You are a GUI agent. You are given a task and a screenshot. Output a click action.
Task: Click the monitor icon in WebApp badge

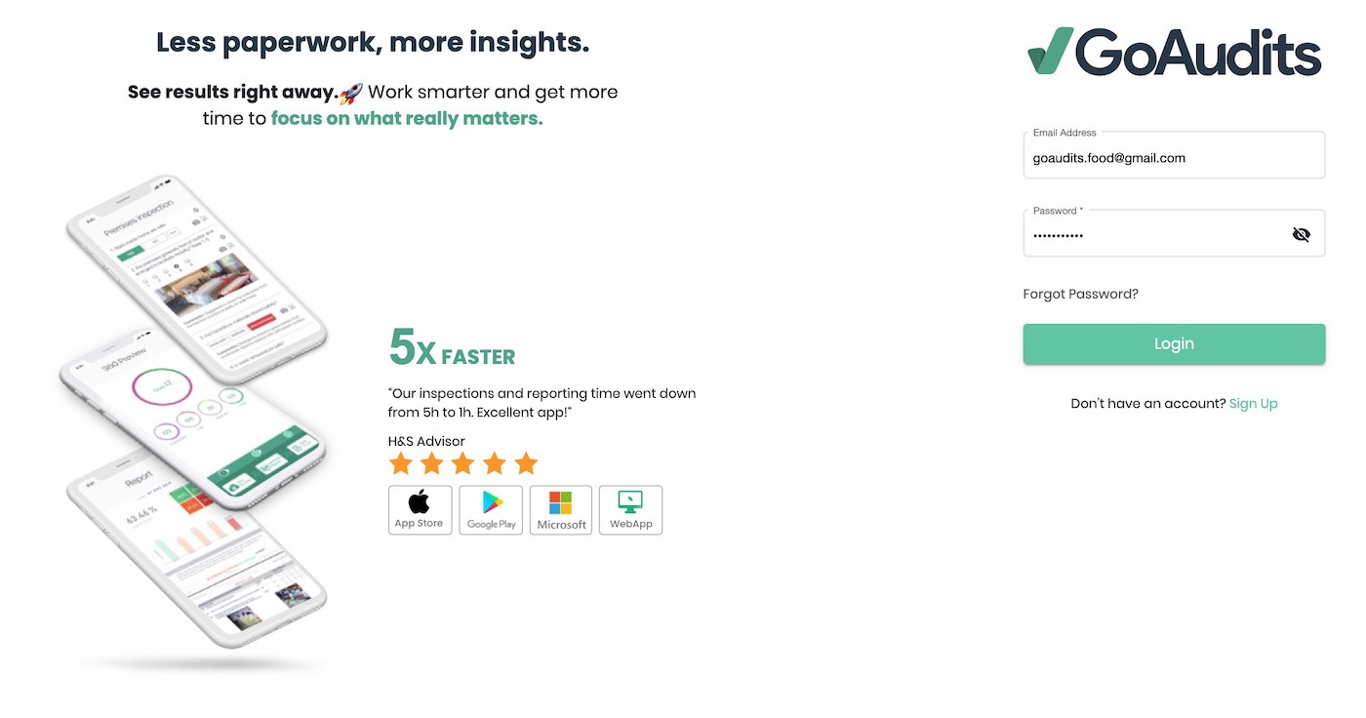pos(630,501)
